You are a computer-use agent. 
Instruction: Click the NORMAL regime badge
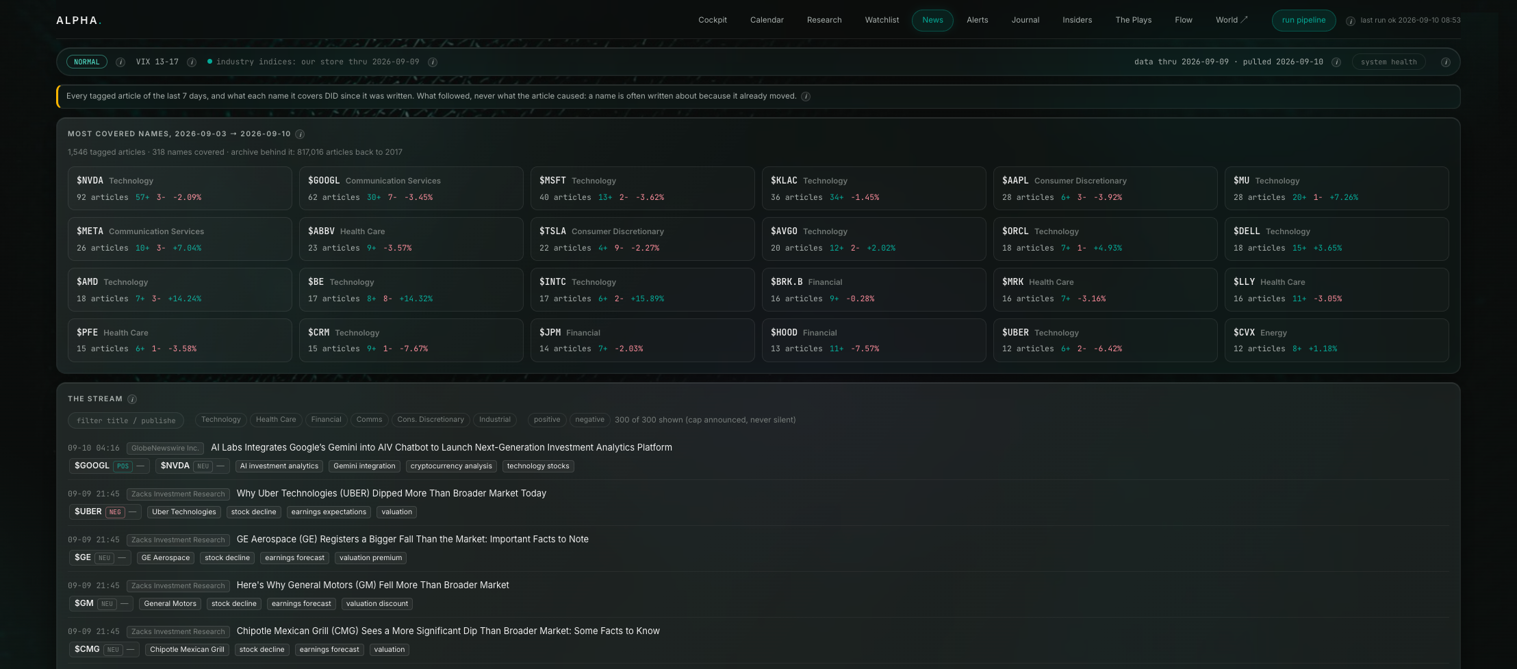click(x=87, y=62)
